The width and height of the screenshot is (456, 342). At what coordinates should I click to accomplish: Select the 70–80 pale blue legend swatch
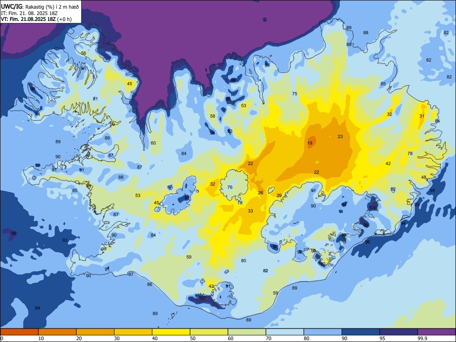pyautogui.click(x=285, y=332)
